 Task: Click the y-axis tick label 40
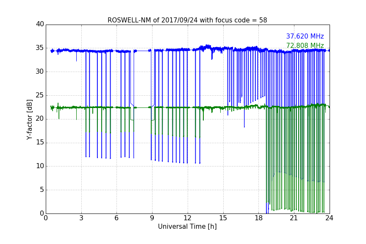tap(40, 24)
